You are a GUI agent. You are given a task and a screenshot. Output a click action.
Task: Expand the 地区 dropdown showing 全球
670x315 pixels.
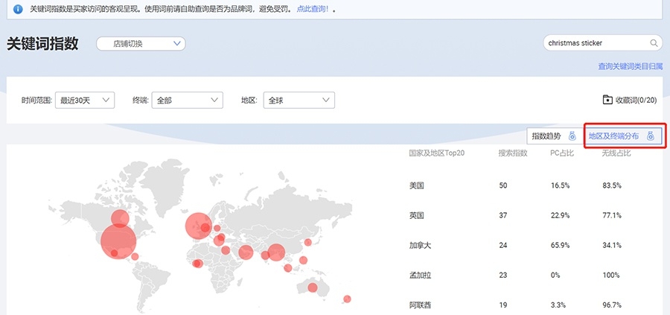[297, 100]
